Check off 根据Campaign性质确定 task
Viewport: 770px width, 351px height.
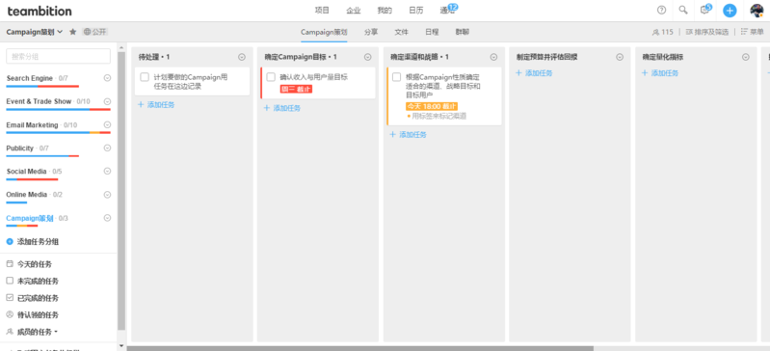[397, 77]
